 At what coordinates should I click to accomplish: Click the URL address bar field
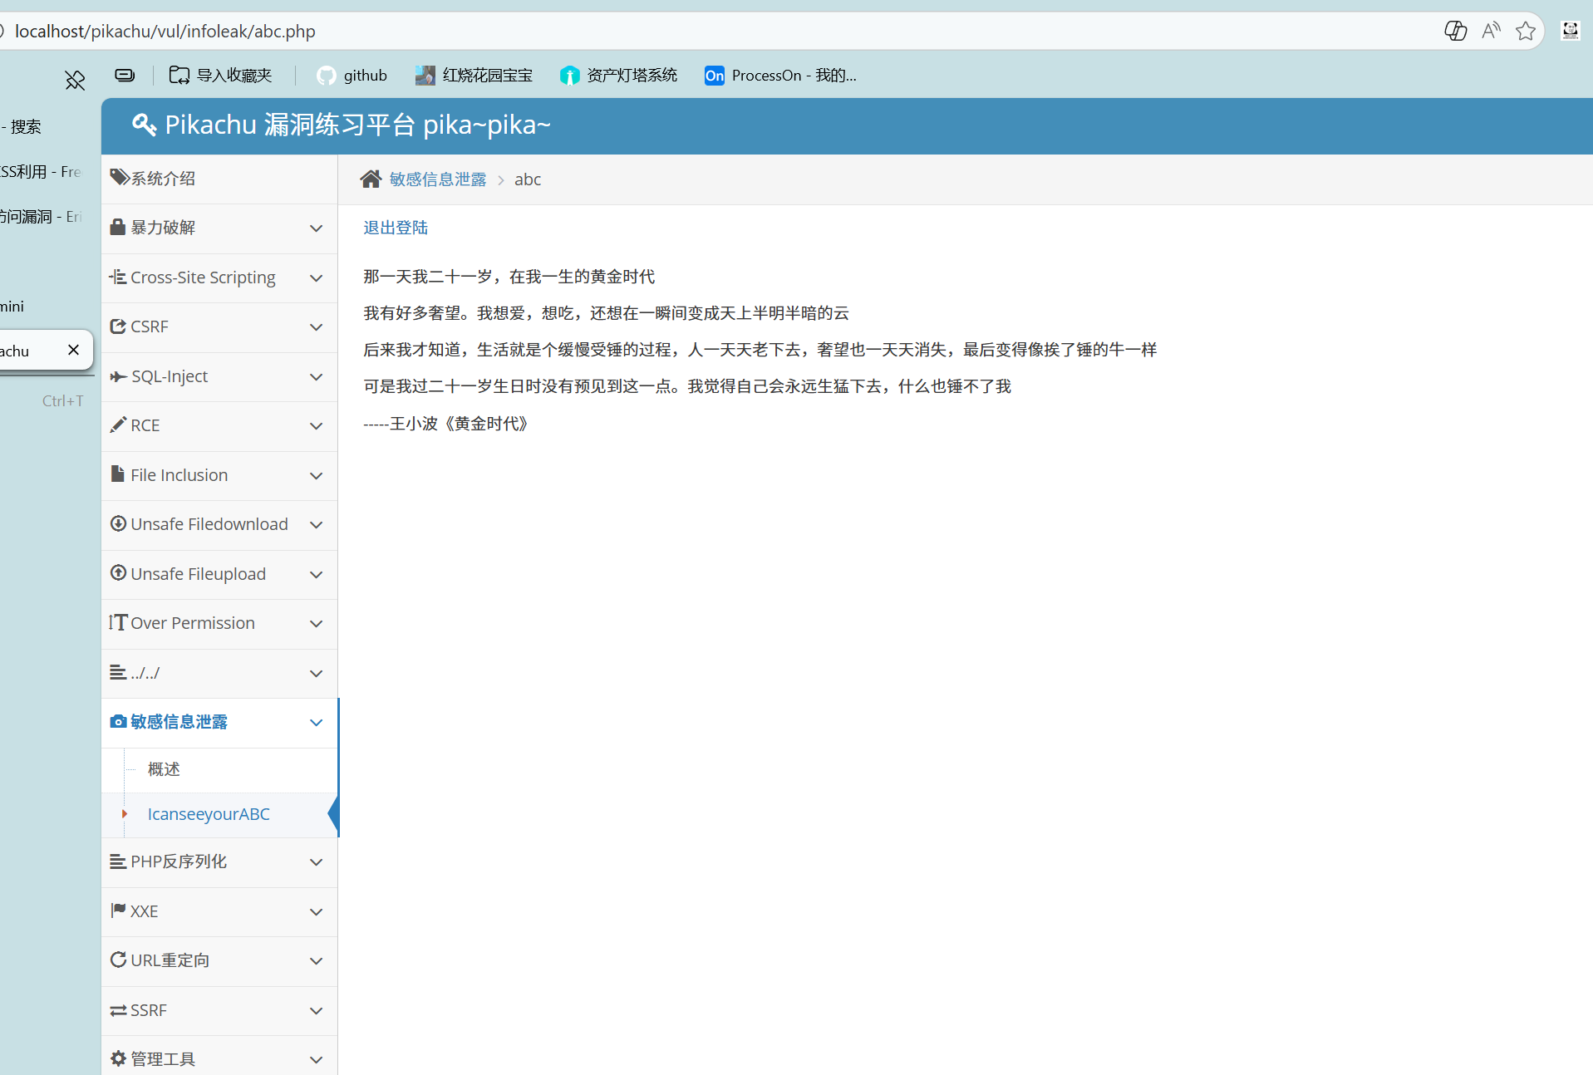665,32
